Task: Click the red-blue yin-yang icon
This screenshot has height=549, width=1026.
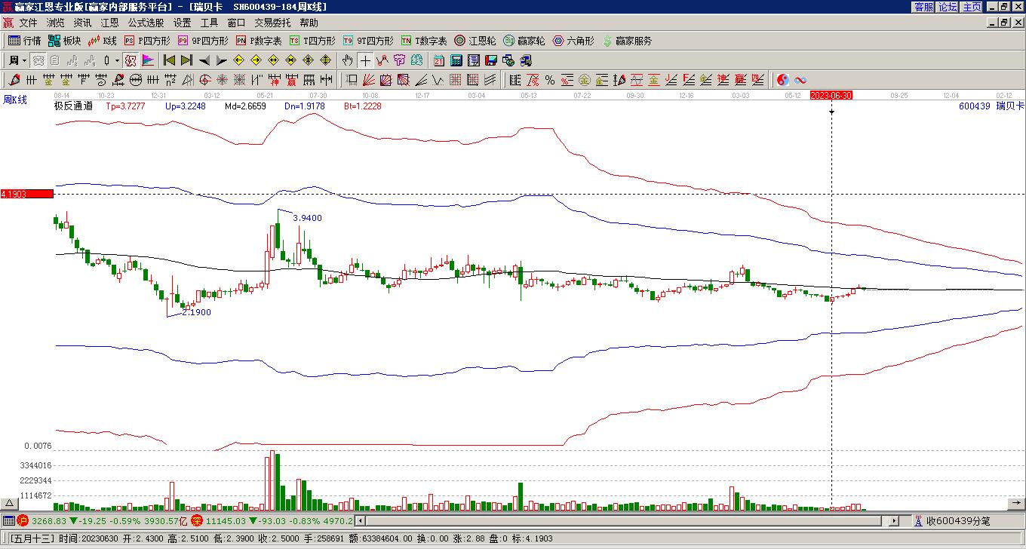Action: [783, 80]
